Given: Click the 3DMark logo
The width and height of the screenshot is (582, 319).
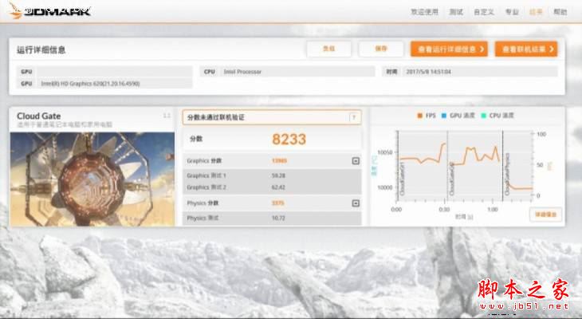Looking at the screenshot, I should click(49, 10).
